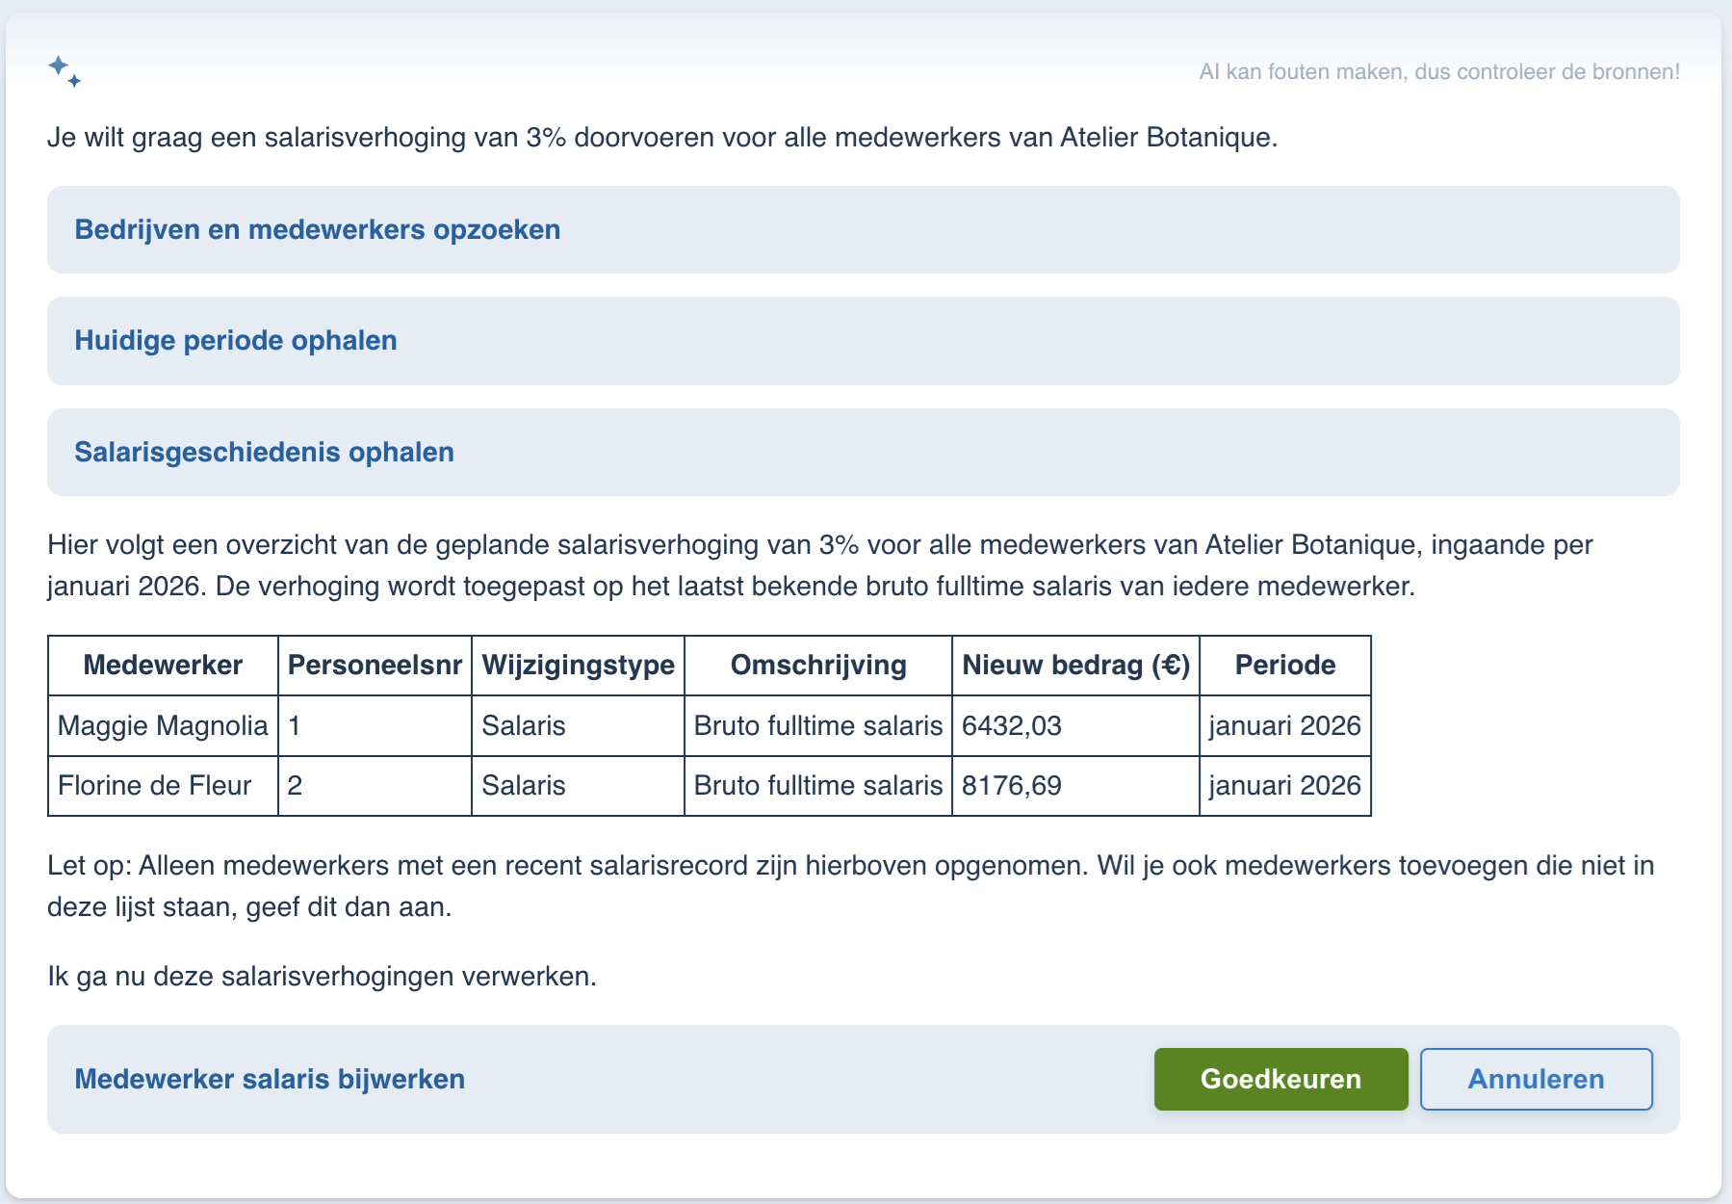Click the AI sparkle icon at top left

pos(65,71)
